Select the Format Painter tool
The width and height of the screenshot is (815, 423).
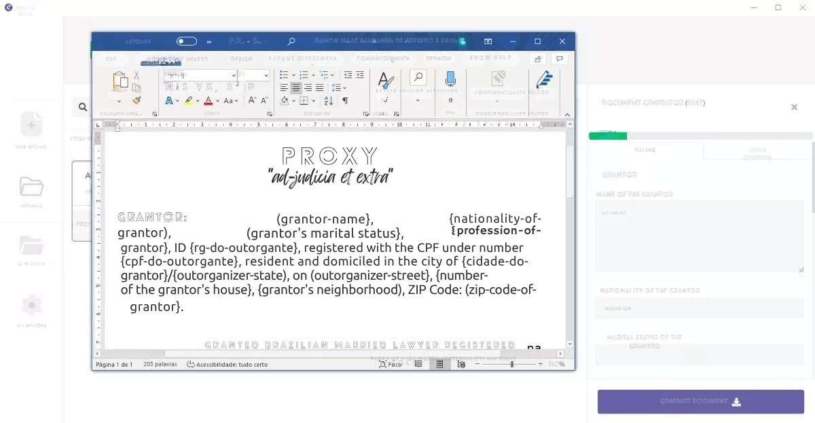pos(136,100)
